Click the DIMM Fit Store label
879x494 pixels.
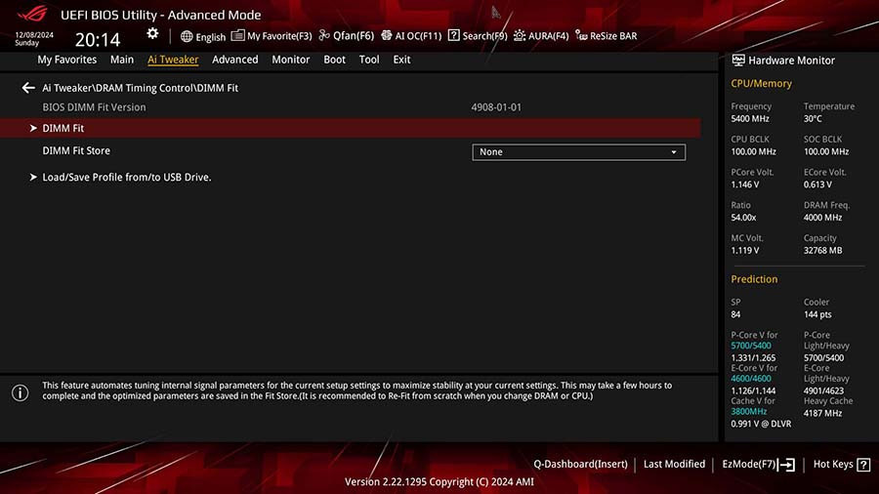(x=76, y=150)
